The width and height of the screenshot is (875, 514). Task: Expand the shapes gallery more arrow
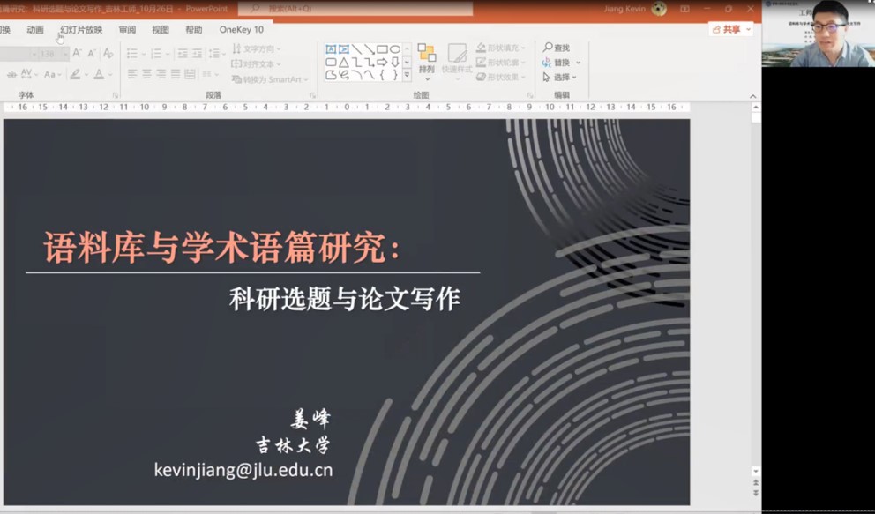click(x=407, y=75)
